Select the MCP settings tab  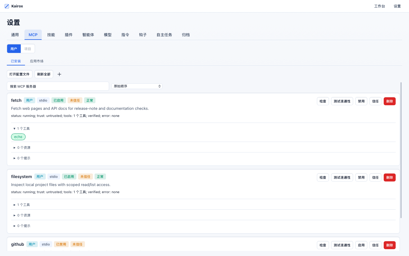point(33,35)
